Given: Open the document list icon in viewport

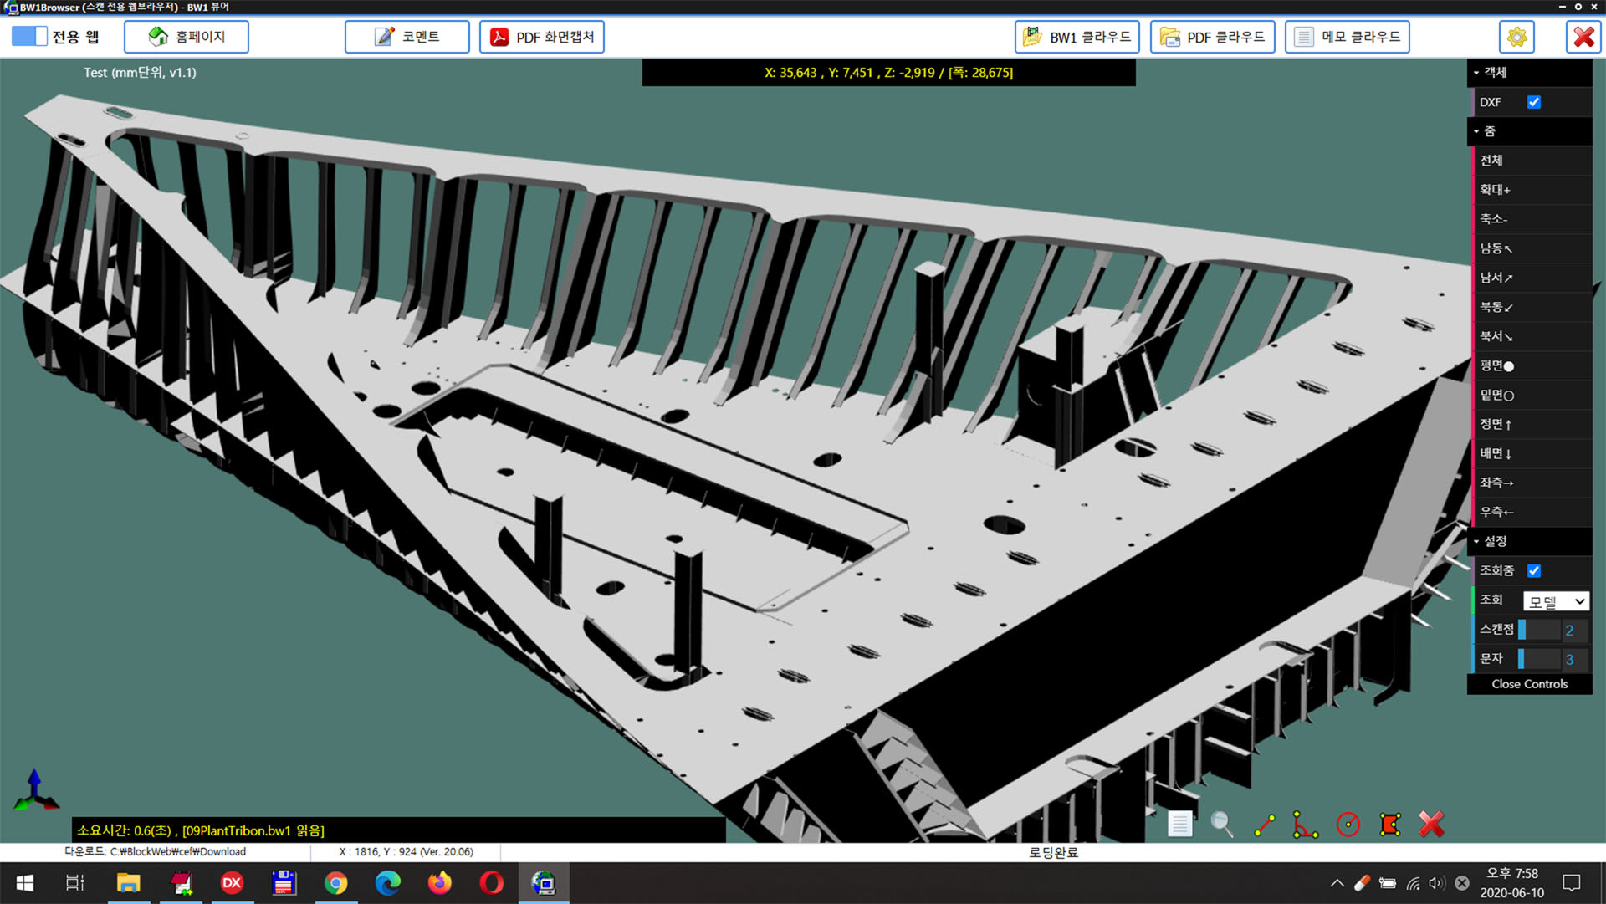Looking at the screenshot, I should point(1179,825).
